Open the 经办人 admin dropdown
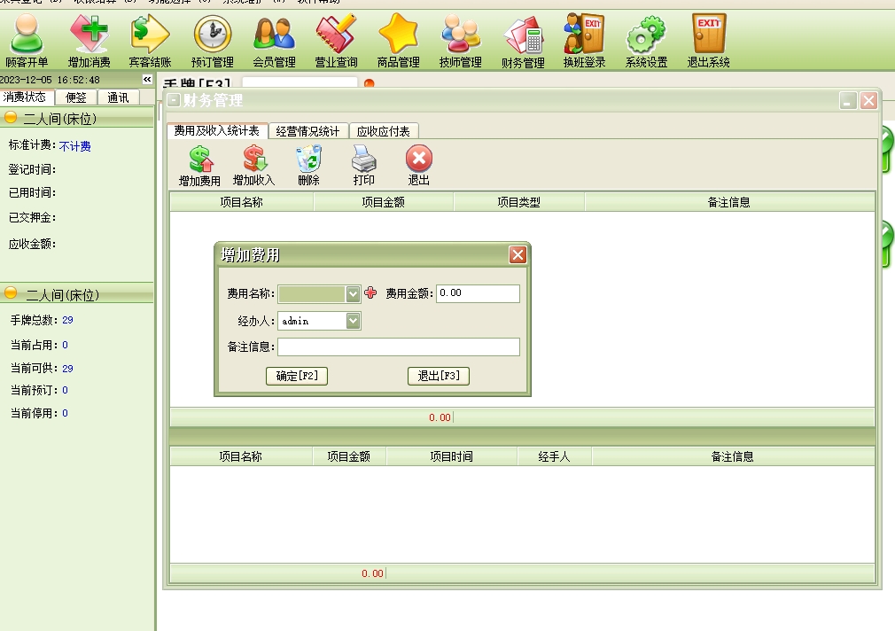Viewport: 895px width, 631px height. pyautogui.click(x=354, y=321)
